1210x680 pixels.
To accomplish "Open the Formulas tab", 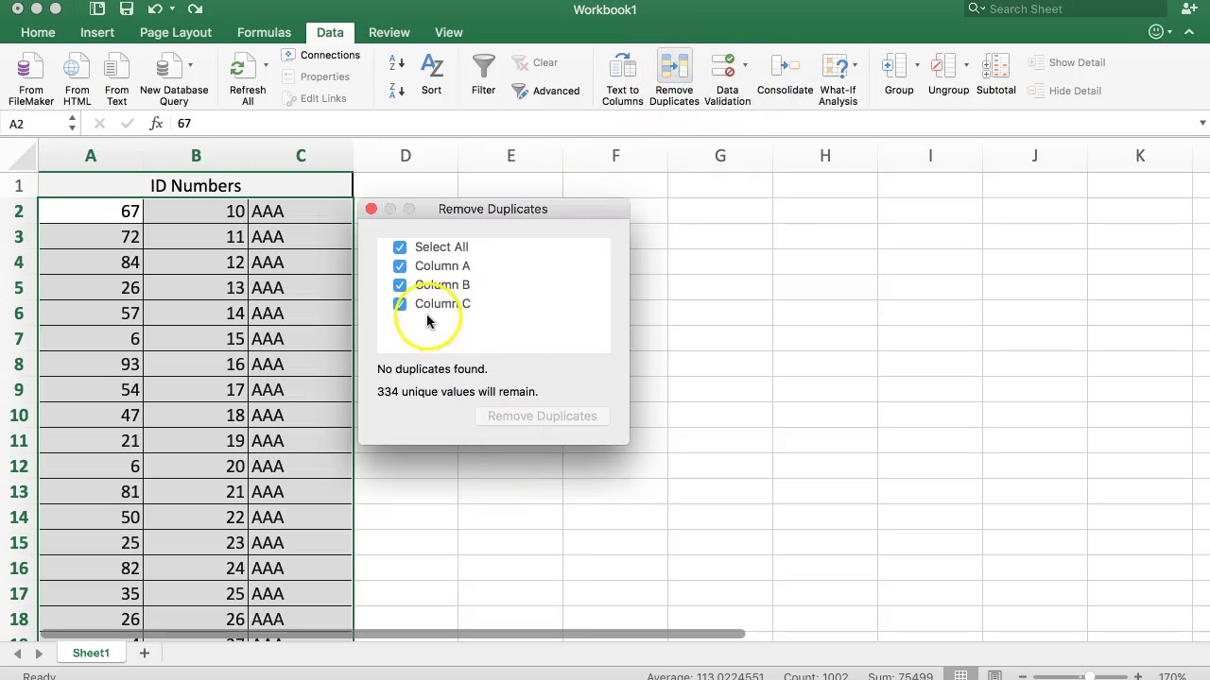I will 264,32.
